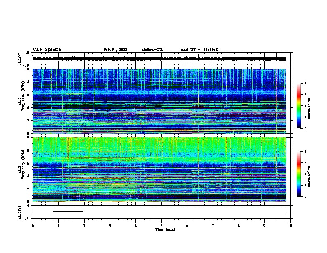Viewport: 327px width, 253px height.
Task: Click time axis tick label "10" at right end
Action: coord(290,226)
